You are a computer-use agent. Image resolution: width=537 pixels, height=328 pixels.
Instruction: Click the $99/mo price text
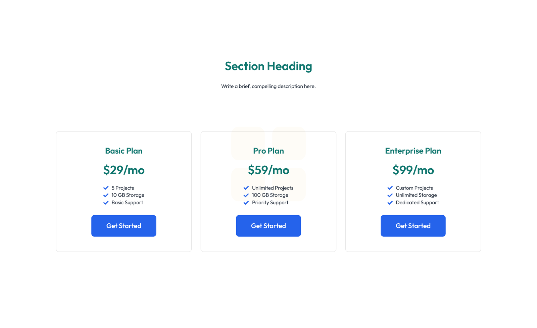pyautogui.click(x=413, y=170)
